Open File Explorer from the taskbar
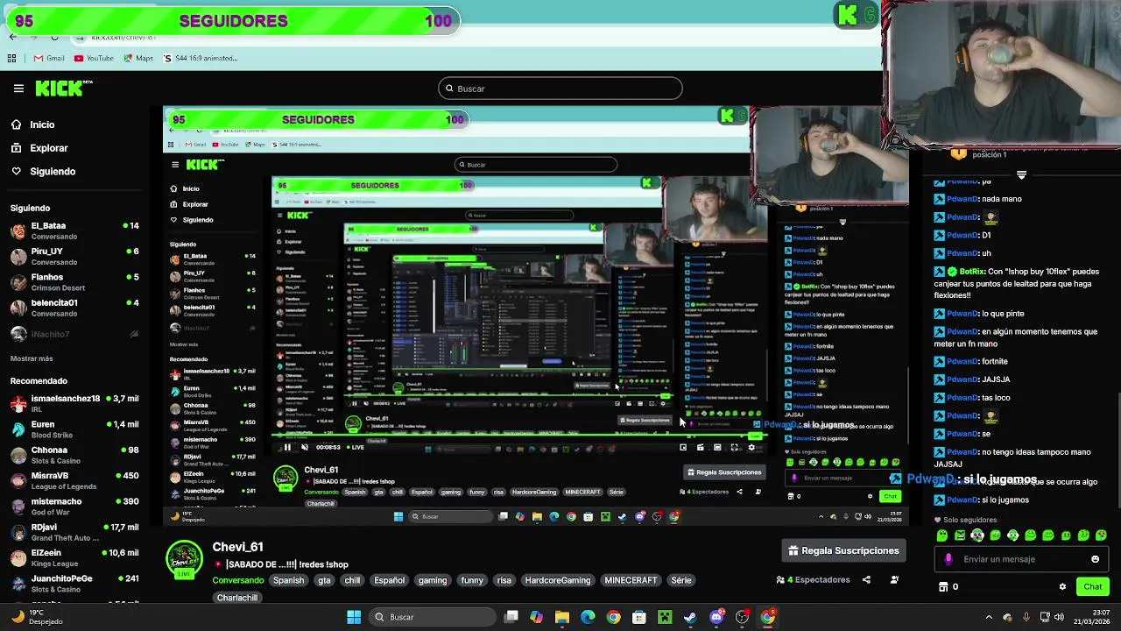Image resolution: width=1121 pixels, height=631 pixels. pyautogui.click(x=562, y=617)
